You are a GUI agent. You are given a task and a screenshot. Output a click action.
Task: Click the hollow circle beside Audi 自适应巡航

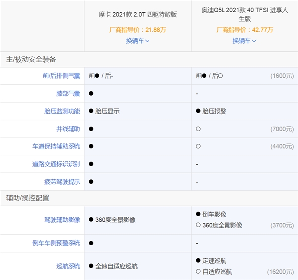pos(198,272)
